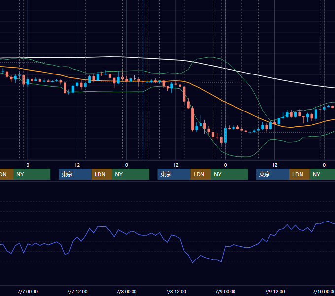Click the 東京 session block on 7/8

(x=174, y=174)
